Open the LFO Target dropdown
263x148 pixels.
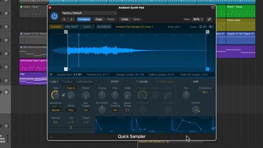point(86,122)
